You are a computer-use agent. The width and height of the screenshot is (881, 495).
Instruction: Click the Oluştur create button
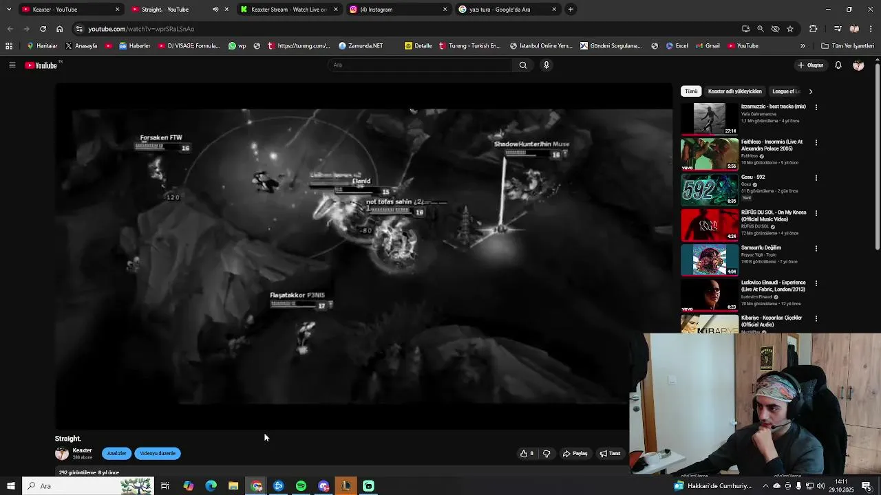(811, 65)
